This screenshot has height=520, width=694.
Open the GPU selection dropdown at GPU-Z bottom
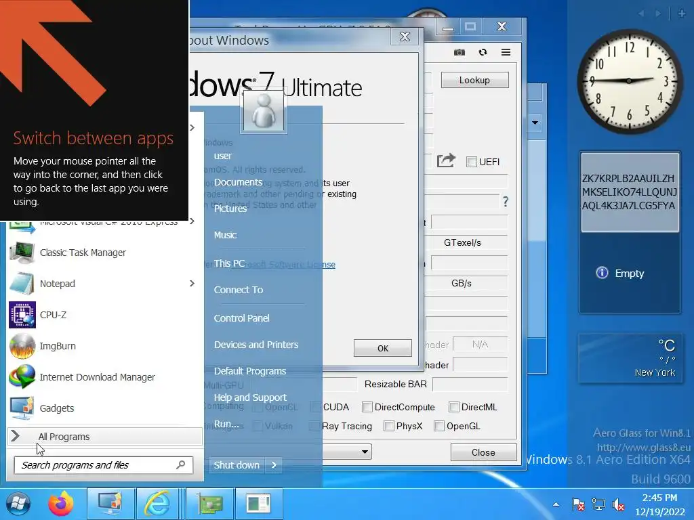click(365, 452)
